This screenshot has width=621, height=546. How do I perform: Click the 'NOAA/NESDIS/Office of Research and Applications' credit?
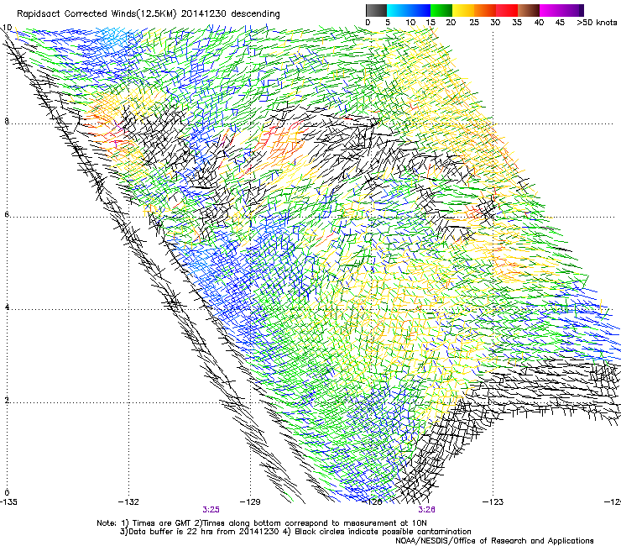point(494,541)
